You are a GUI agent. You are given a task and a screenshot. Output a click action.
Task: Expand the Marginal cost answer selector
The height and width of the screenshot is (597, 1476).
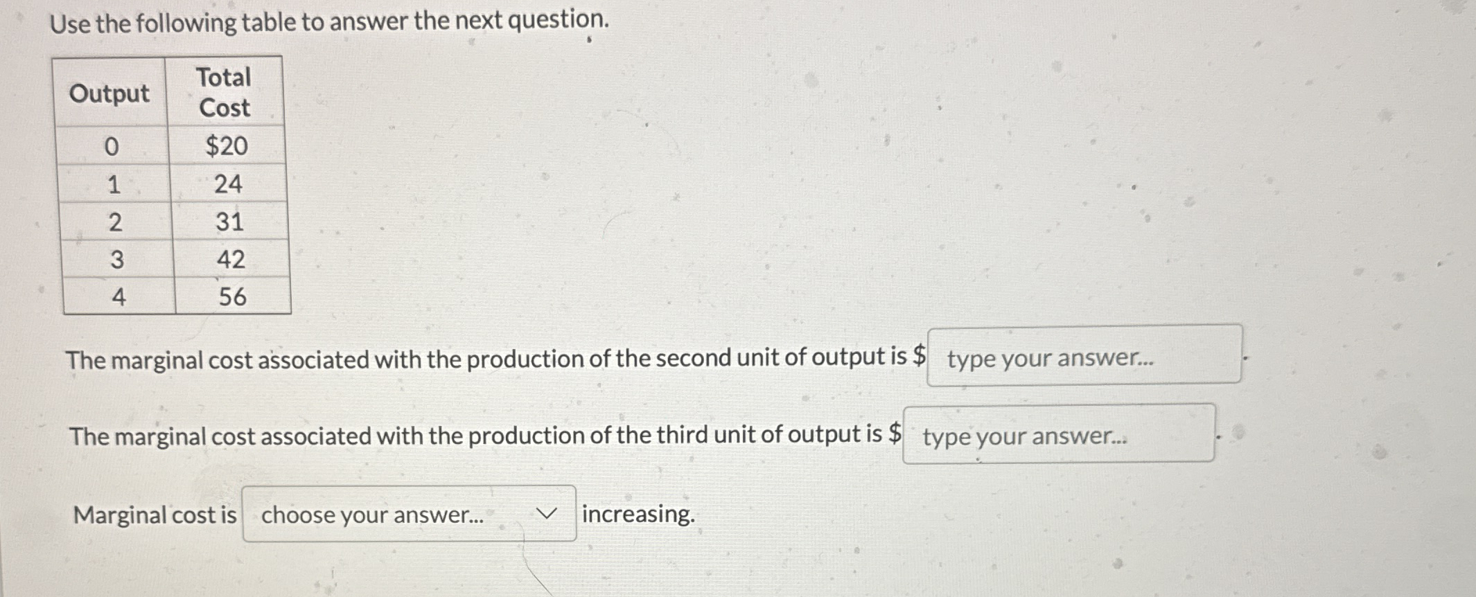point(409,514)
